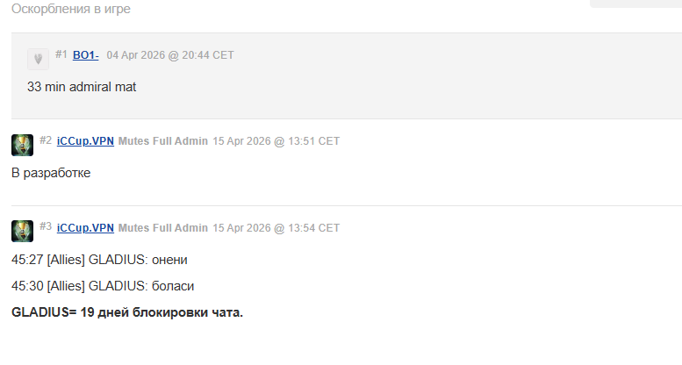Click Mutes Full Admin label in post #3
The image size is (682, 365).
pos(162,227)
